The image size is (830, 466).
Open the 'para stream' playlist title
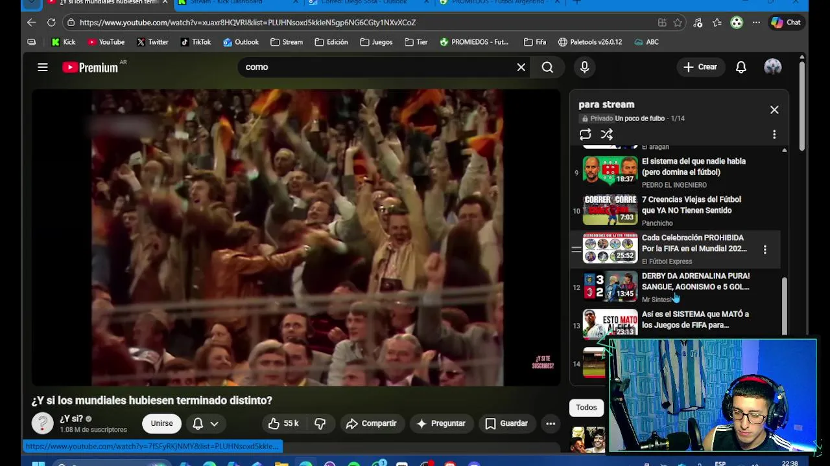click(606, 104)
